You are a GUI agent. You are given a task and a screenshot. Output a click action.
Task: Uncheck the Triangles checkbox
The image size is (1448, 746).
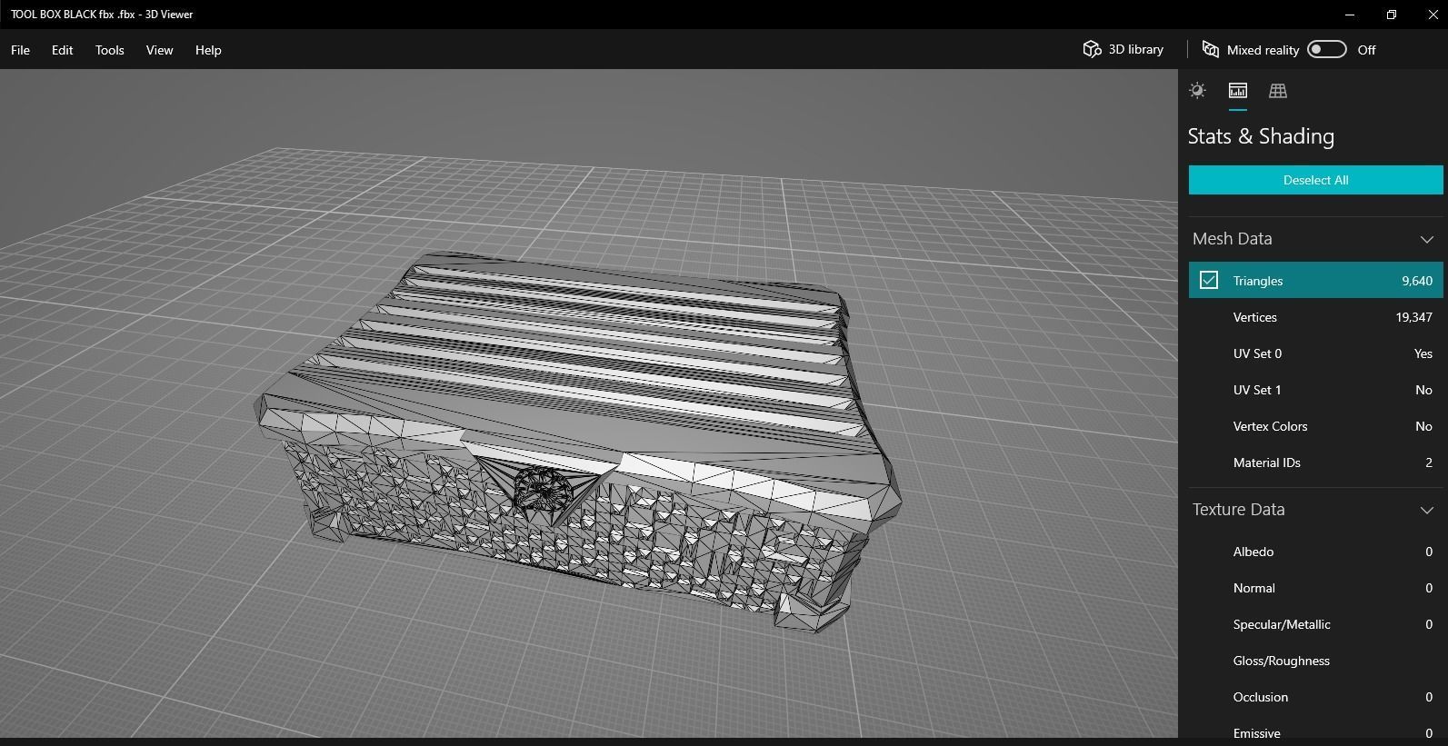tap(1208, 280)
